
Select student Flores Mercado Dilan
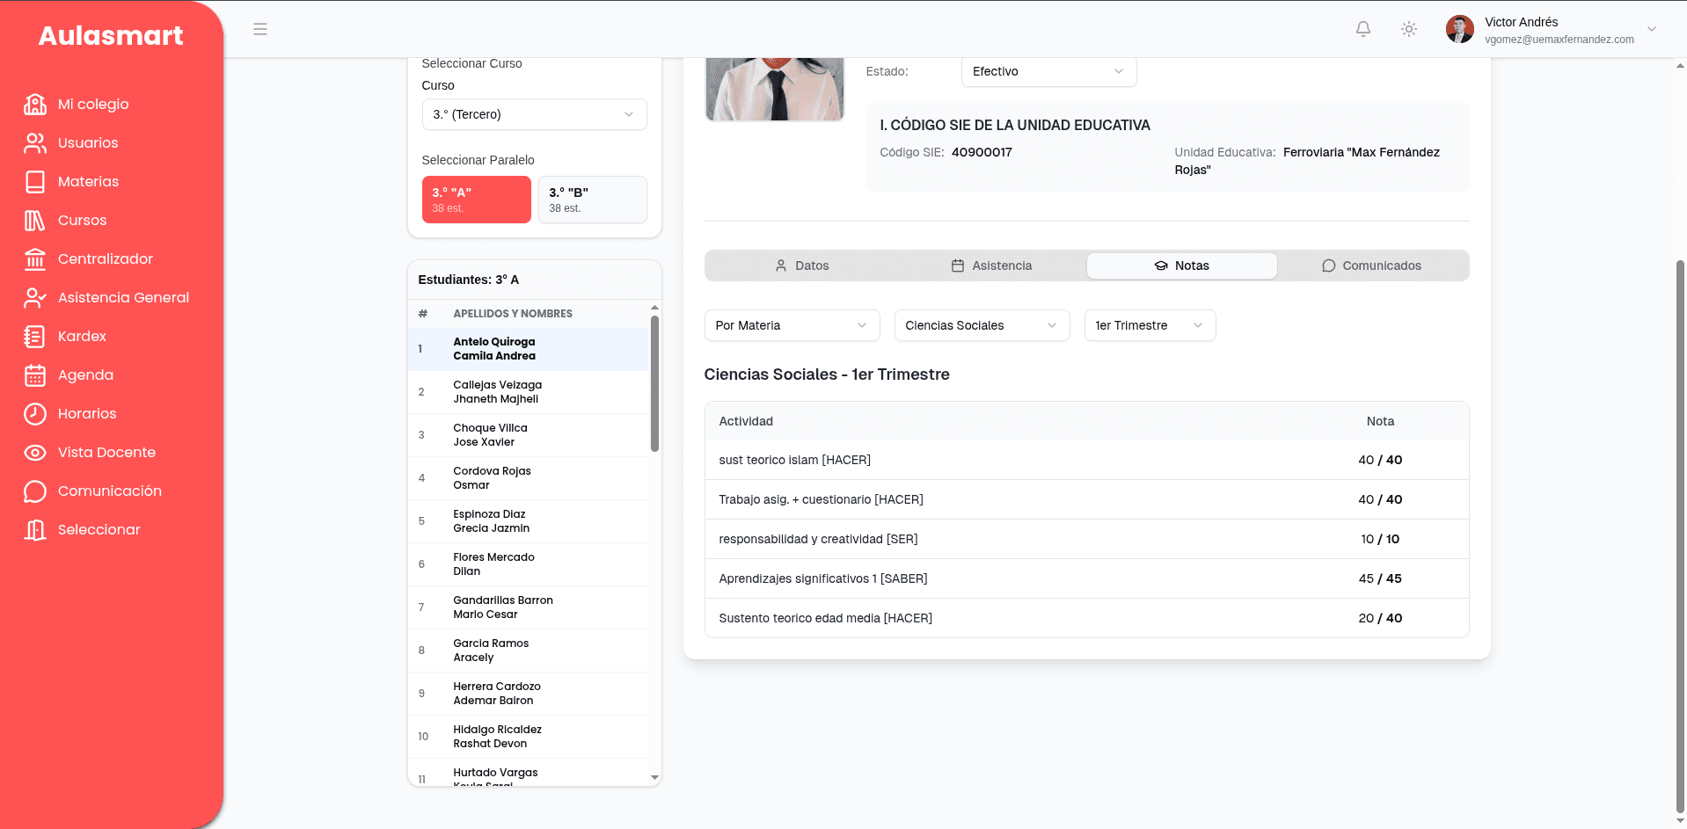[x=528, y=564]
